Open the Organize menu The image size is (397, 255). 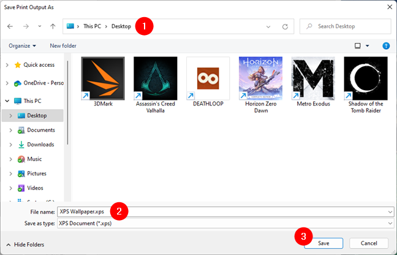tap(22, 46)
